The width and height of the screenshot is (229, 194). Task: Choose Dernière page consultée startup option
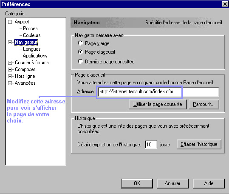[x=80, y=62]
